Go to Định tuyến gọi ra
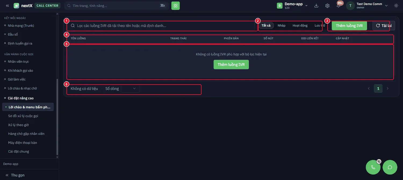 coord(20,43)
